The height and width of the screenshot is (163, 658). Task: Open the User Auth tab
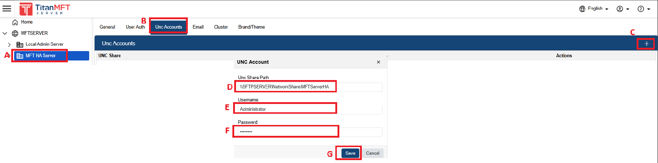coord(135,27)
